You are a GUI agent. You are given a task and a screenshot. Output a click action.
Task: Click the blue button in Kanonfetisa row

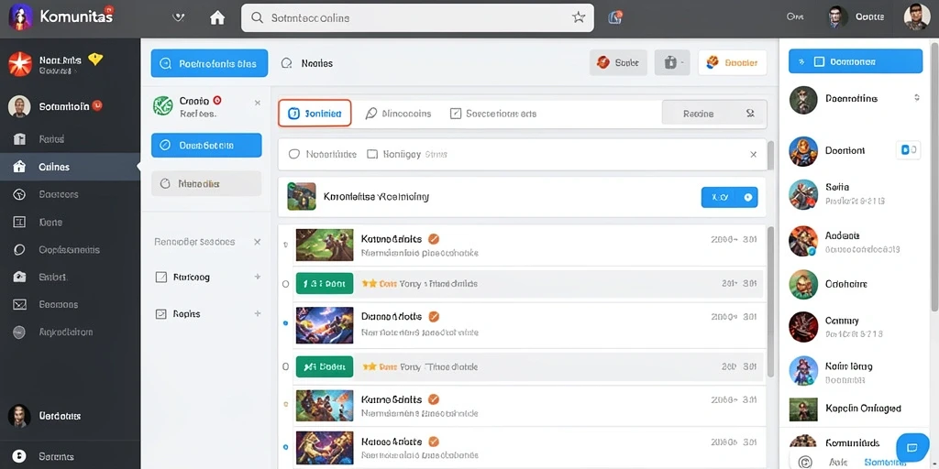(729, 197)
